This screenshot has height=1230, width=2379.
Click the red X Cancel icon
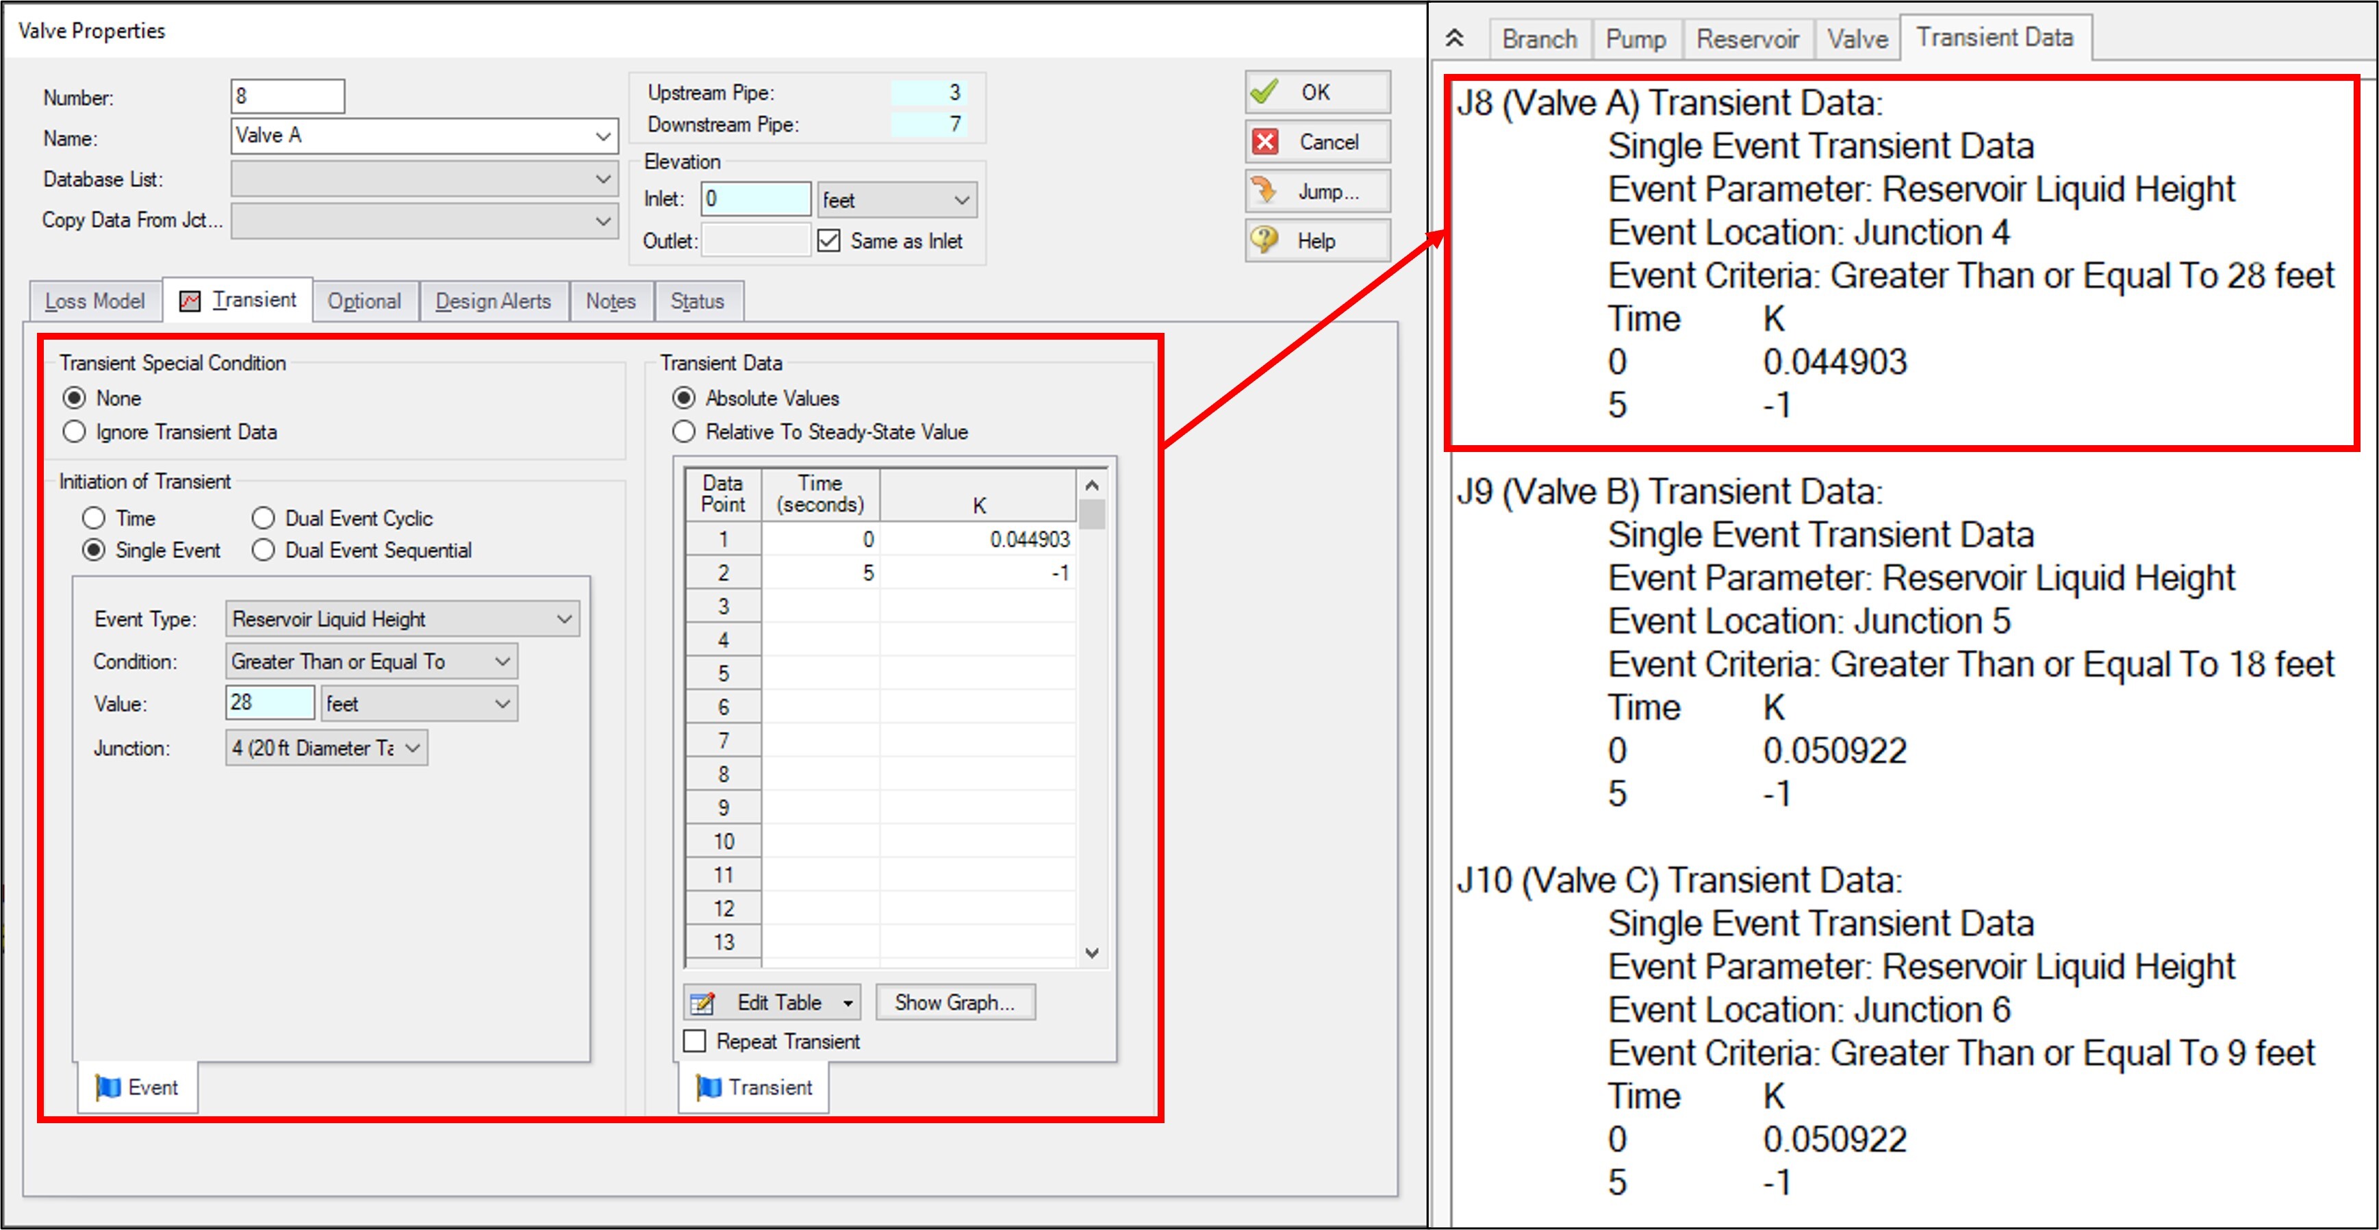pyautogui.click(x=1265, y=141)
